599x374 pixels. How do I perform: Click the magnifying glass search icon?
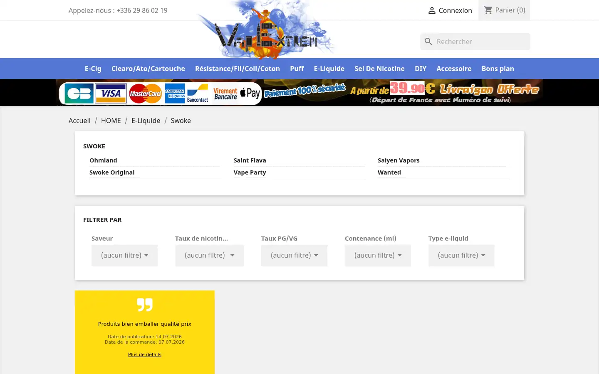click(x=428, y=42)
